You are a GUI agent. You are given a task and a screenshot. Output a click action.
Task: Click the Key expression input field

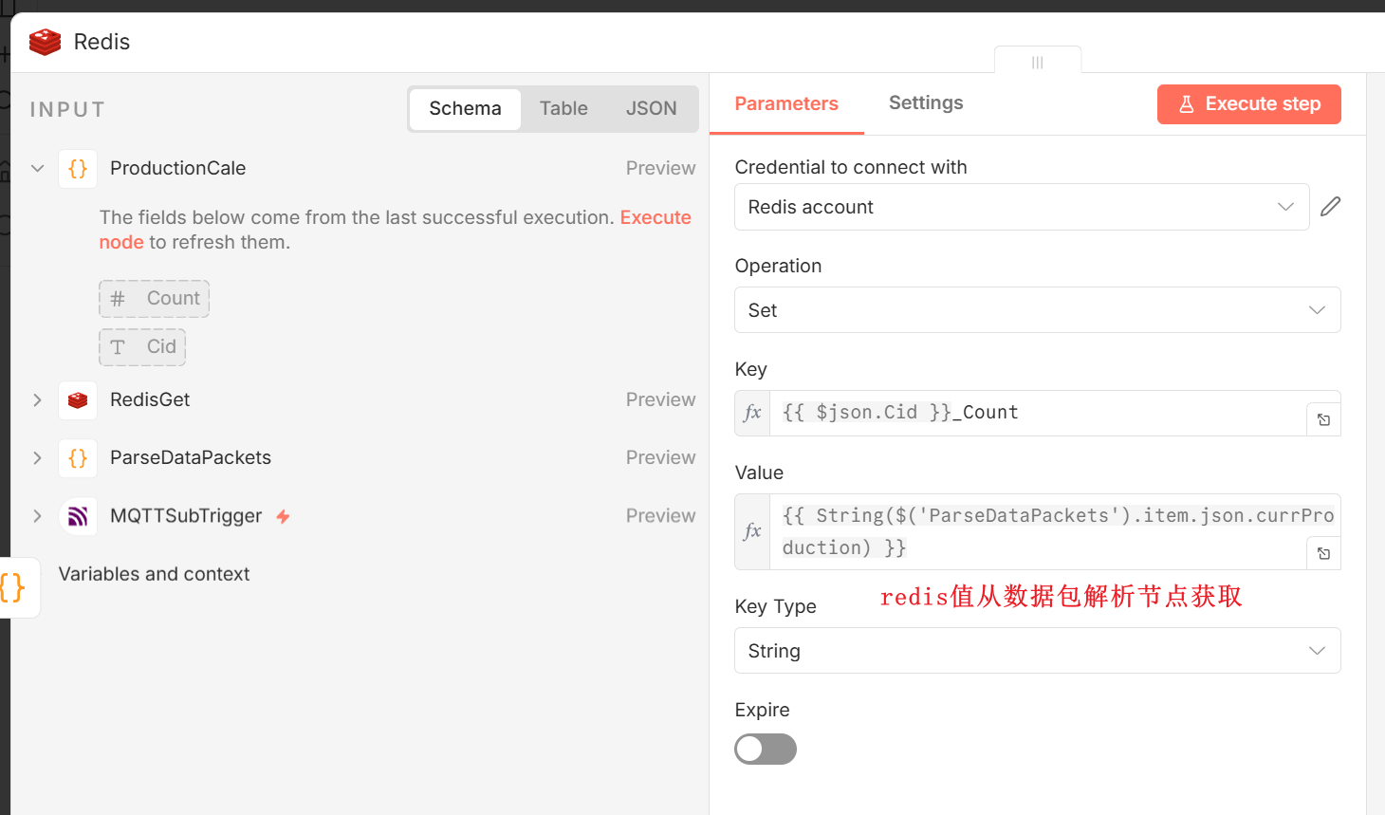pos(1038,413)
